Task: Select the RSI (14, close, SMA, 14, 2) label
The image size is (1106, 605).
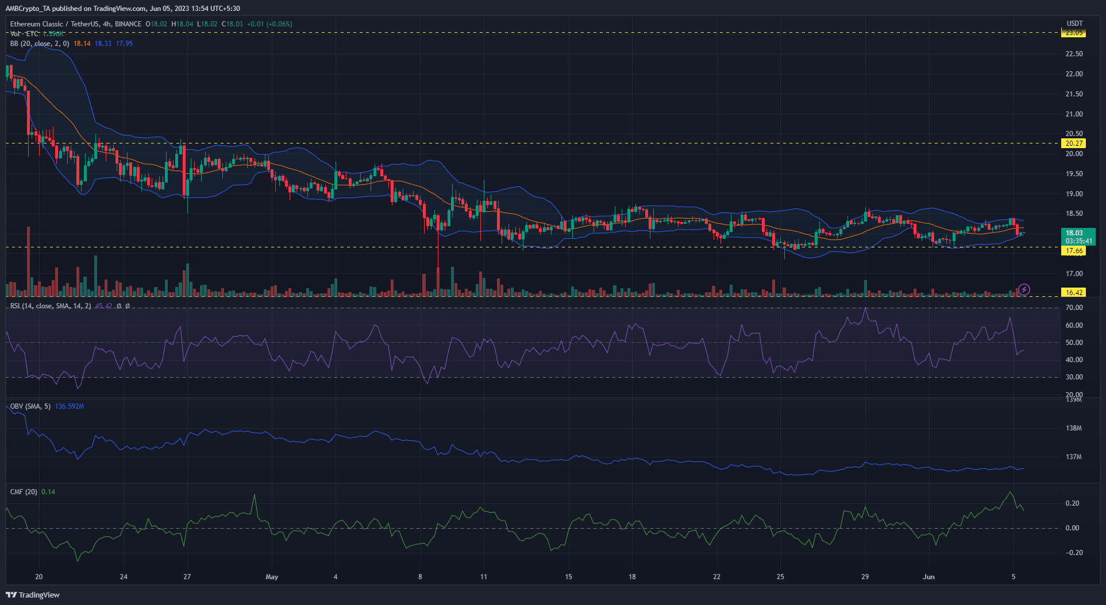Action: pos(51,306)
